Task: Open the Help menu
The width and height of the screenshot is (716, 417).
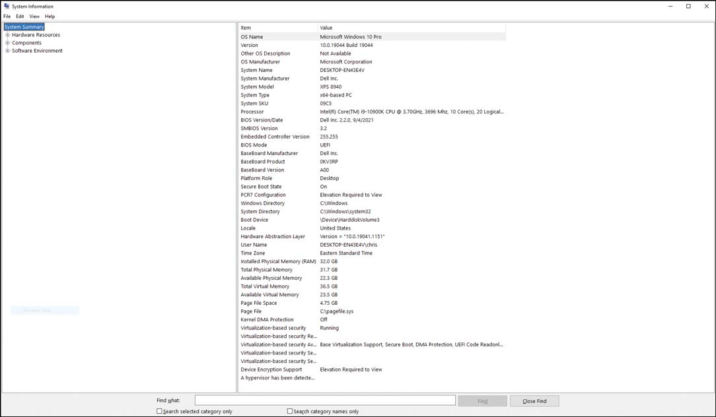Action: point(50,16)
